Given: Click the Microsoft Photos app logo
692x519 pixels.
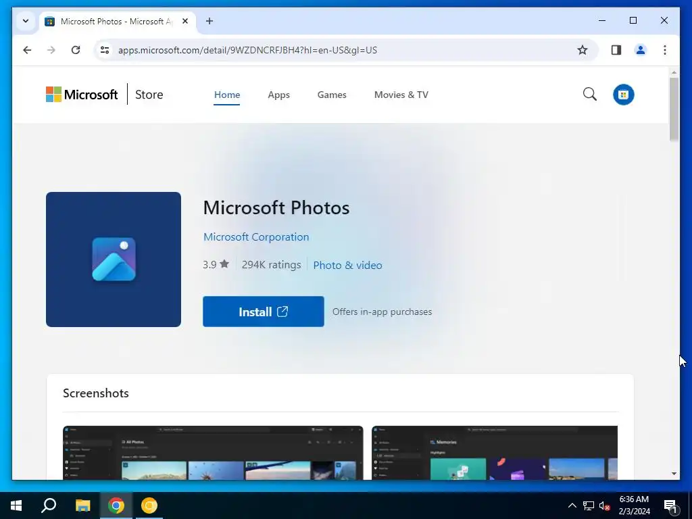Looking at the screenshot, I should [114, 259].
